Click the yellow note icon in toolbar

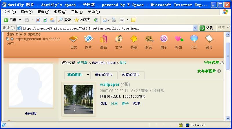tap(133, 20)
